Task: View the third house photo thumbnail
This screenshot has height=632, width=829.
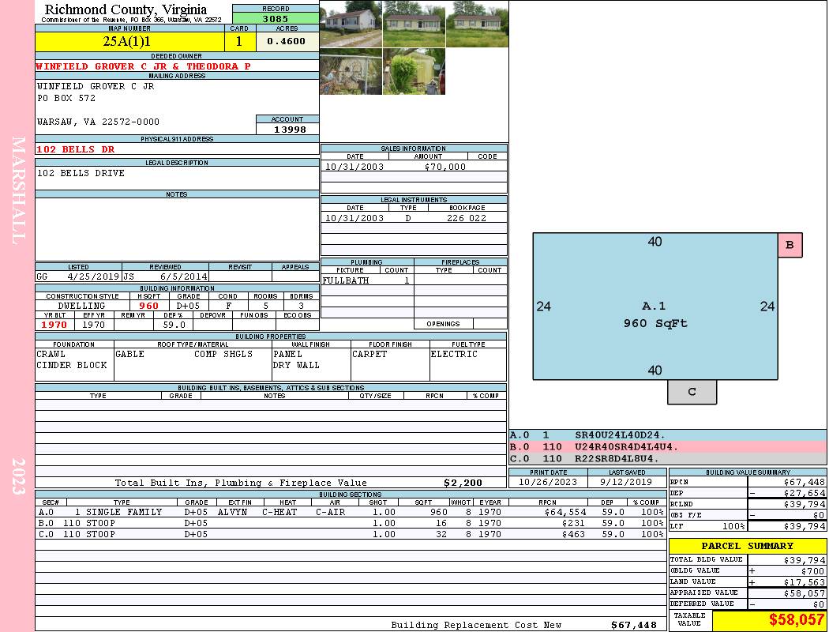Action: [x=477, y=24]
